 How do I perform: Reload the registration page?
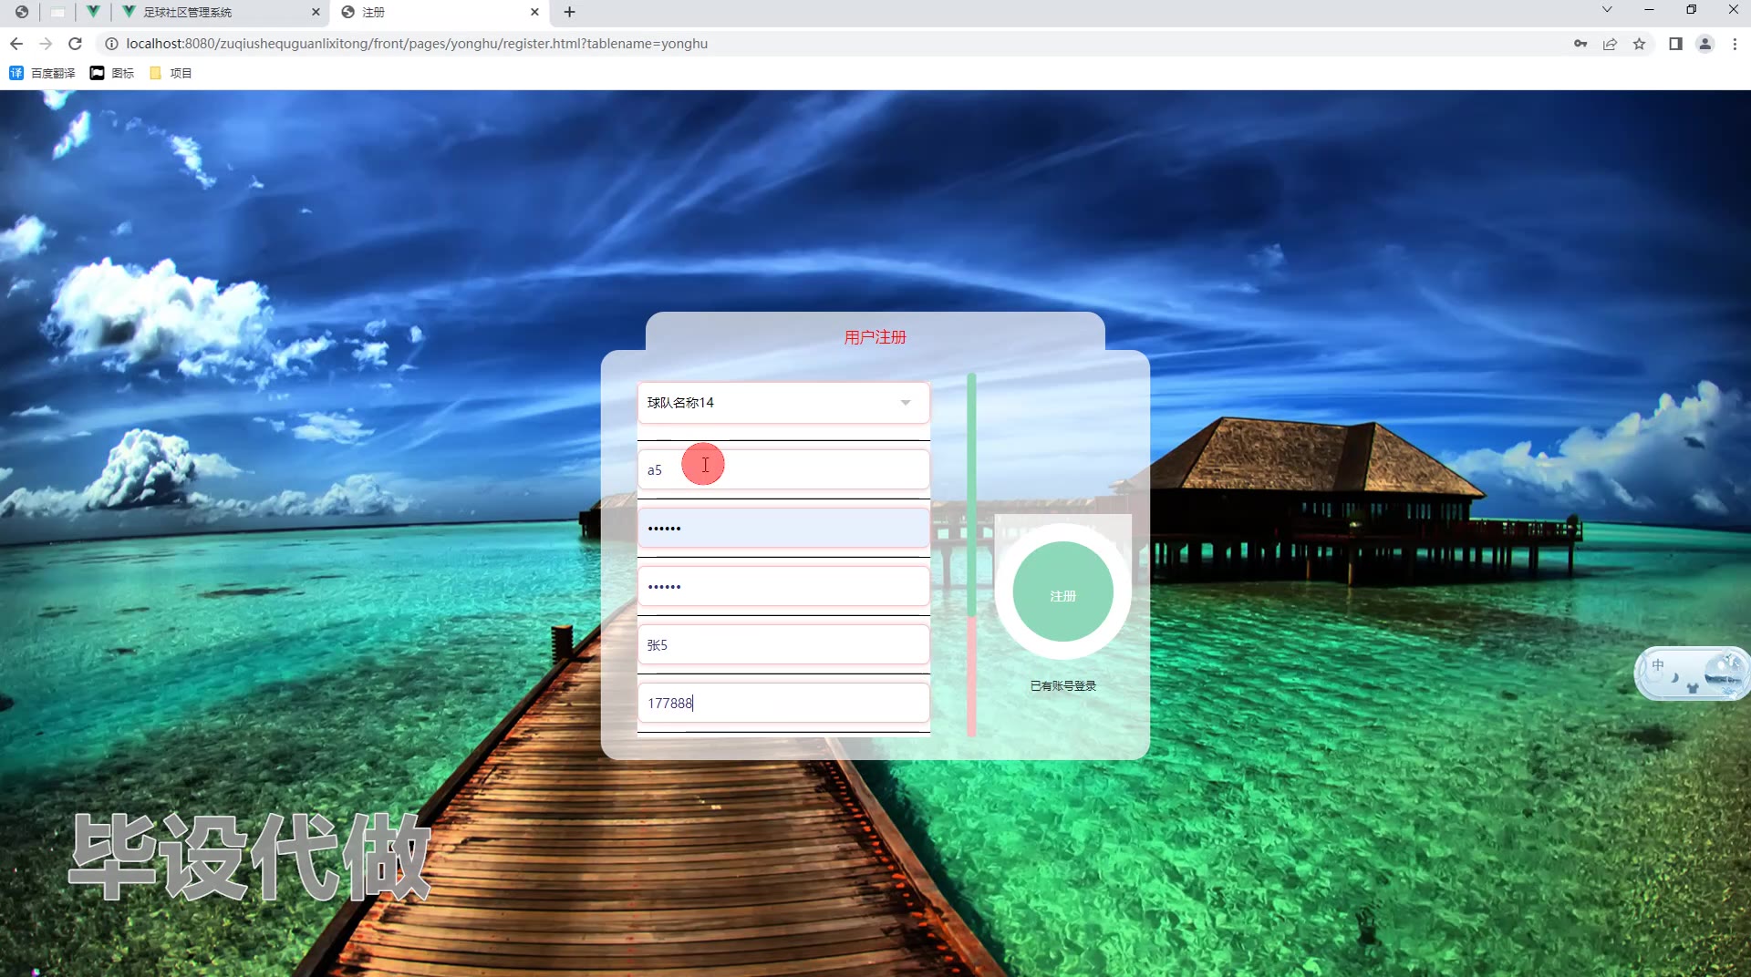(76, 44)
